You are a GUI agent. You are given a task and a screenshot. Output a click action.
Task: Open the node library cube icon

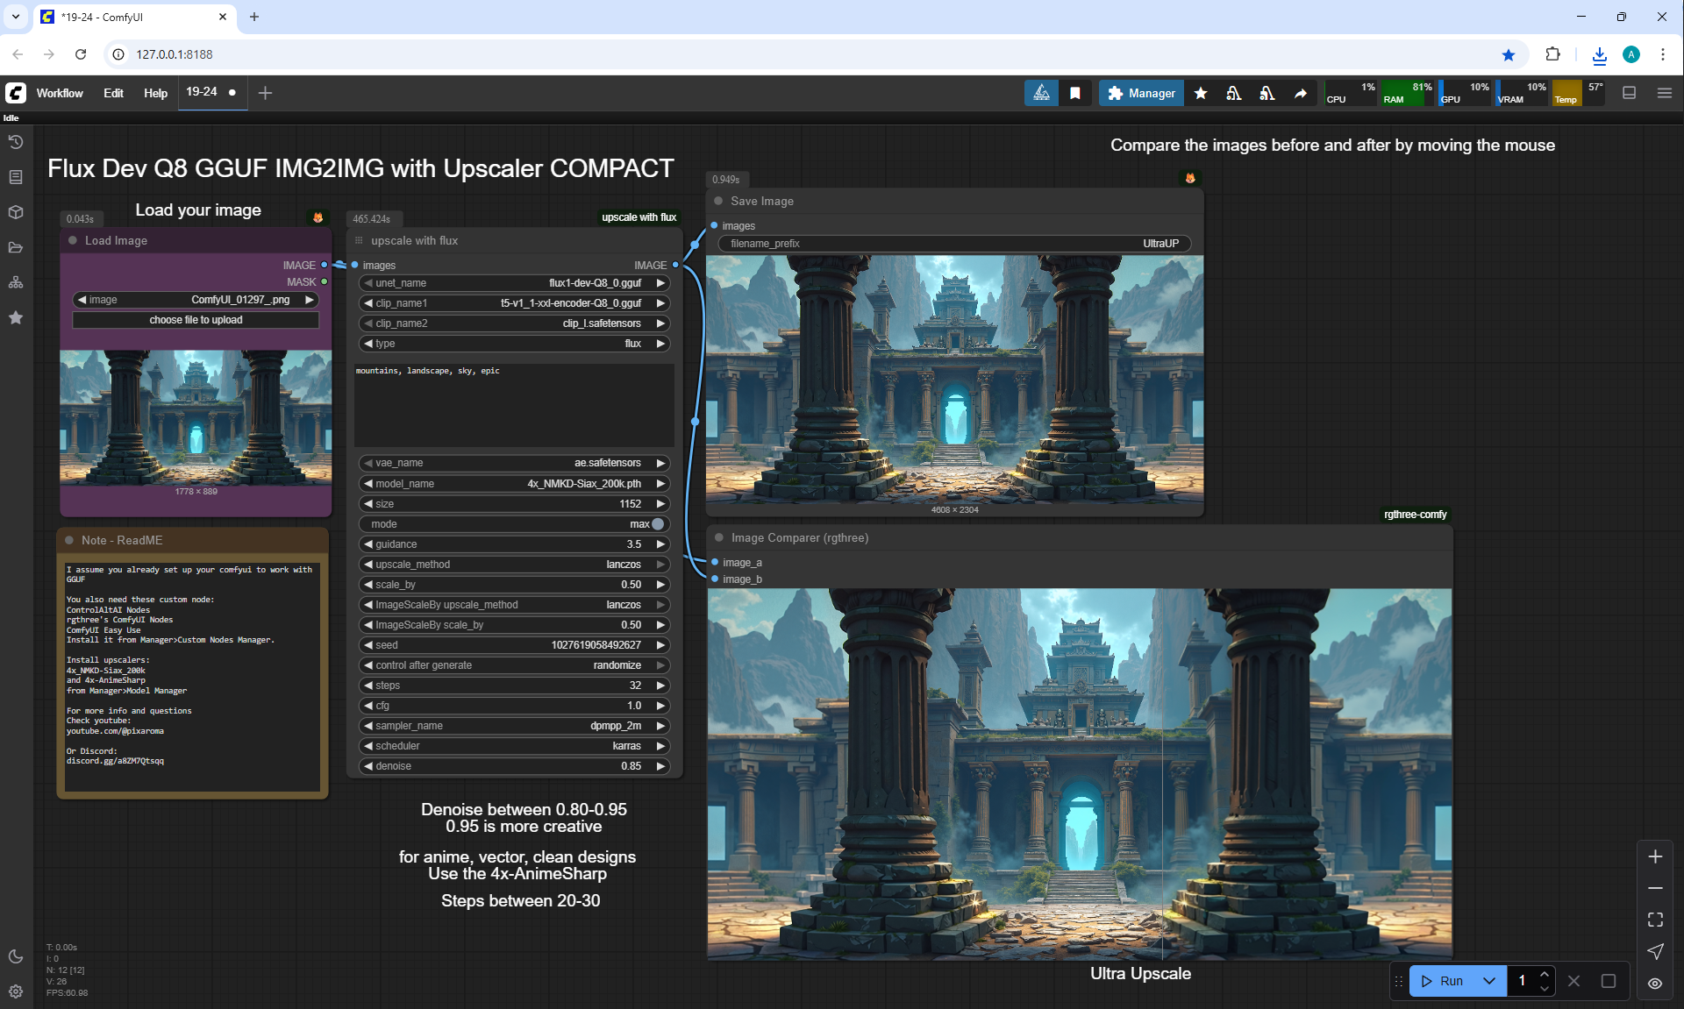point(16,212)
